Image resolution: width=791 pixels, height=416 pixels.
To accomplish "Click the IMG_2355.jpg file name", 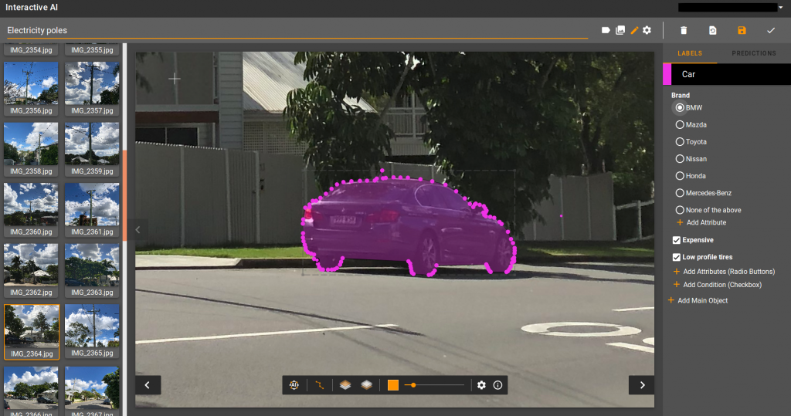I will (x=92, y=50).
